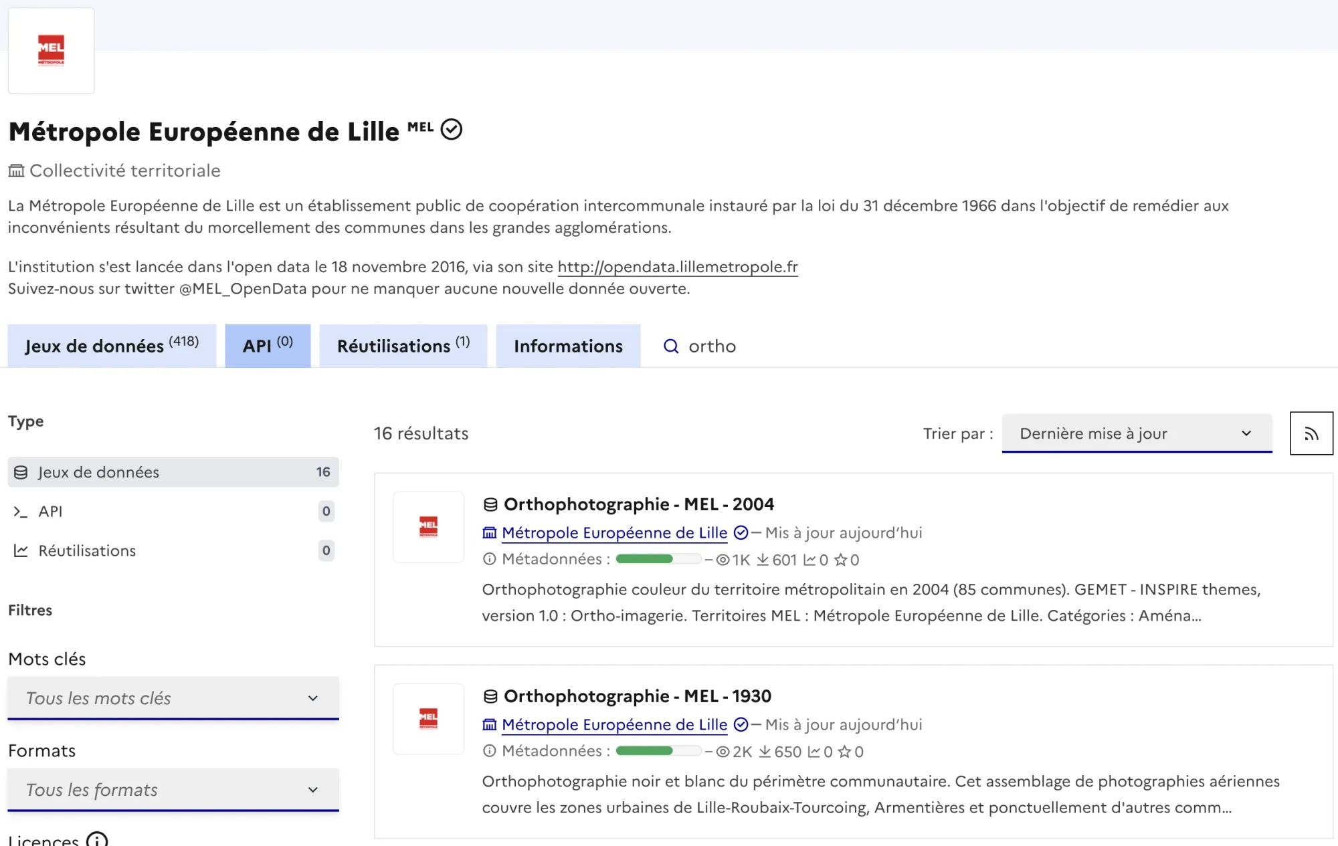Click the database icon before Orthophotographie 1930 title
This screenshot has height=846, width=1338.
490,696
